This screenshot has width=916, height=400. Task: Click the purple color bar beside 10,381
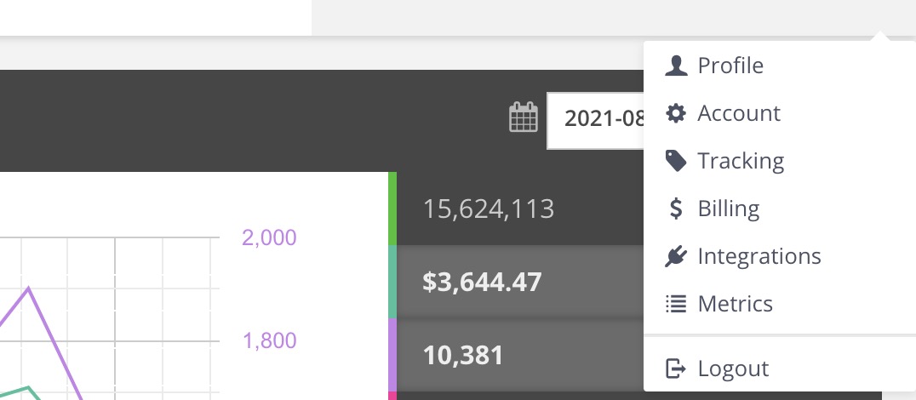pyautogui.click(x=392, y=355)
